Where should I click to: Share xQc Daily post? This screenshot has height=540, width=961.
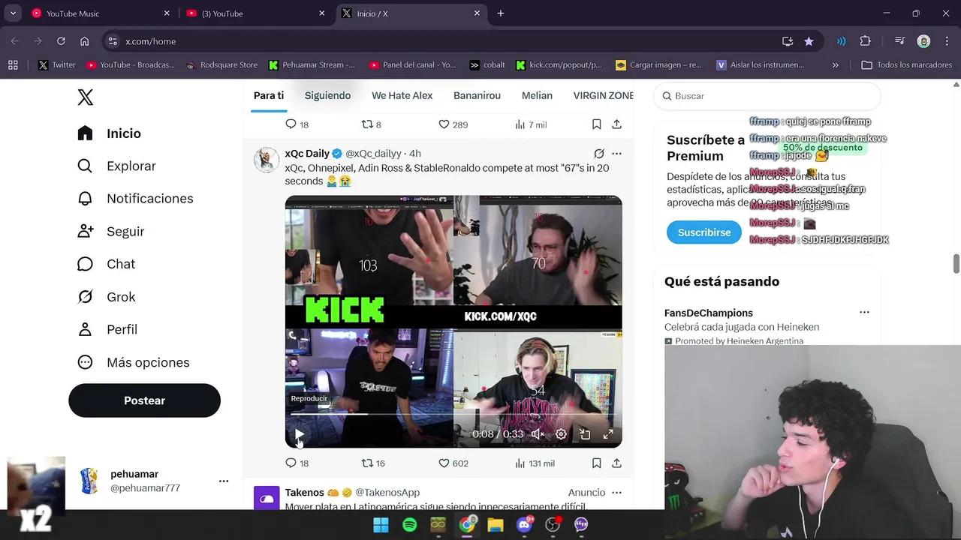616,463
